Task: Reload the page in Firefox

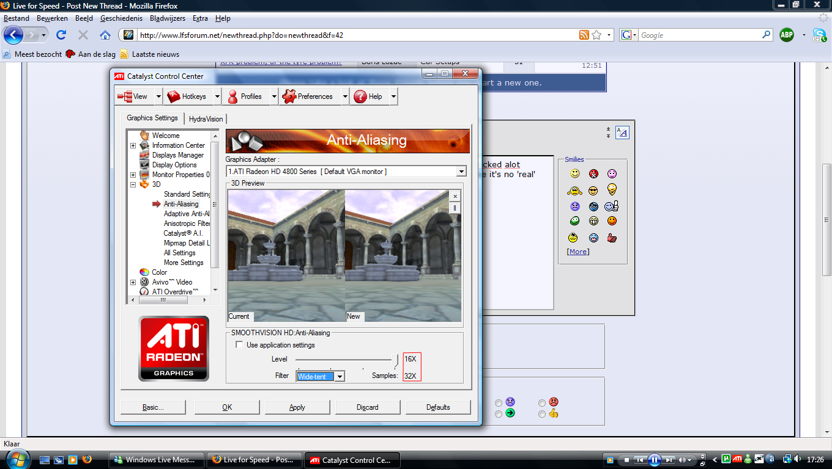Action: 61,35
